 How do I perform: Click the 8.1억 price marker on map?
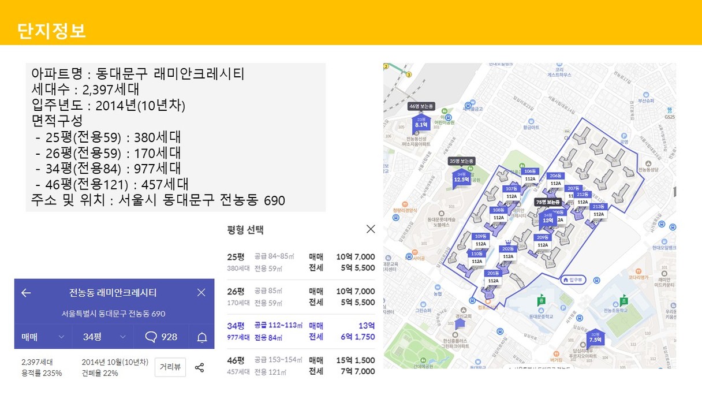(420, 123)
